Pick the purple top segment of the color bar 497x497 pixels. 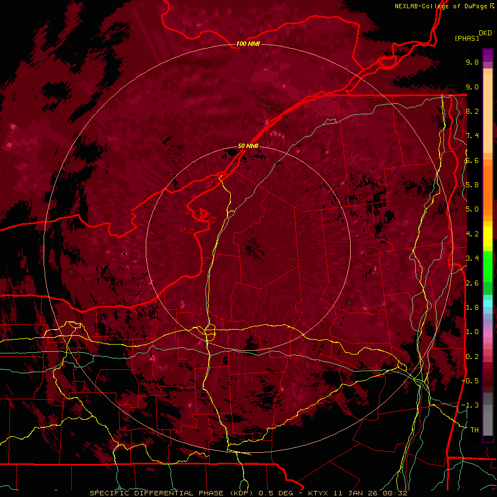point(488,56)
